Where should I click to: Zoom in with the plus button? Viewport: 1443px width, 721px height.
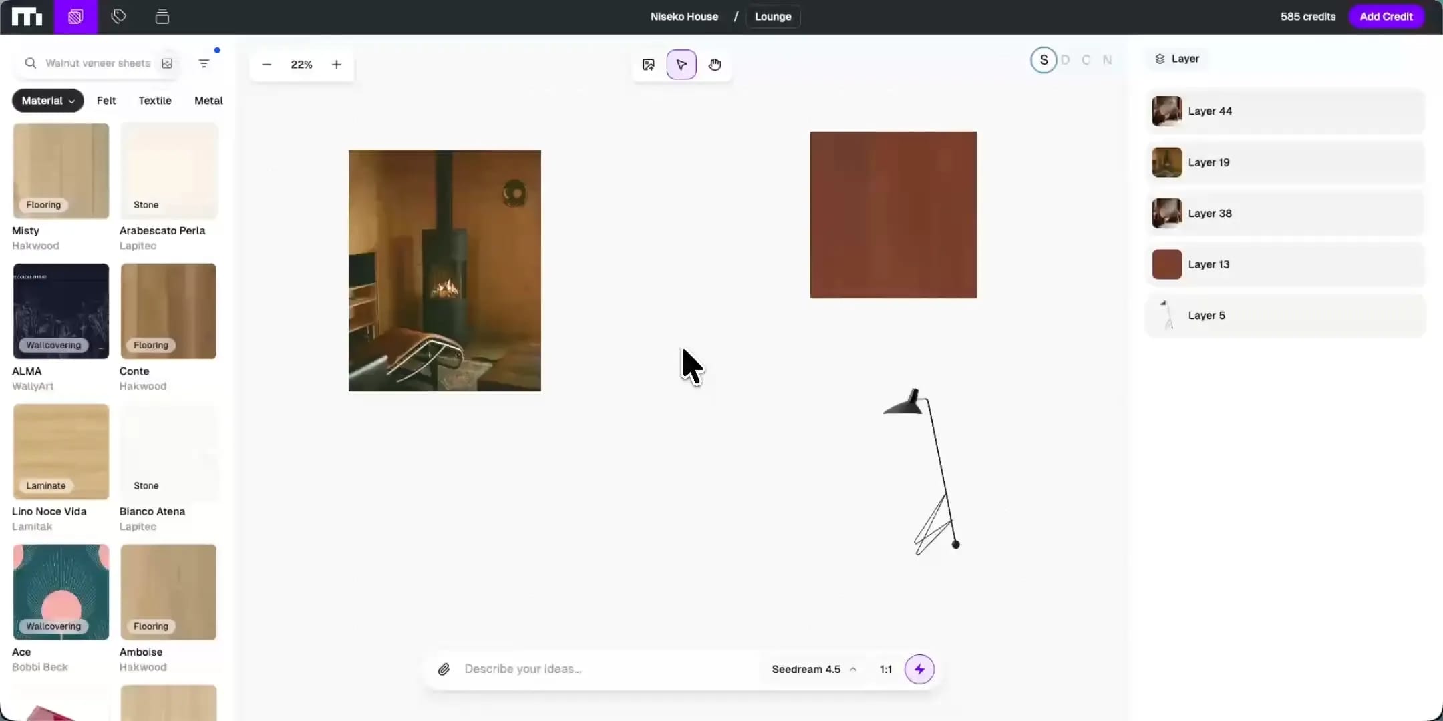[337, 65]
